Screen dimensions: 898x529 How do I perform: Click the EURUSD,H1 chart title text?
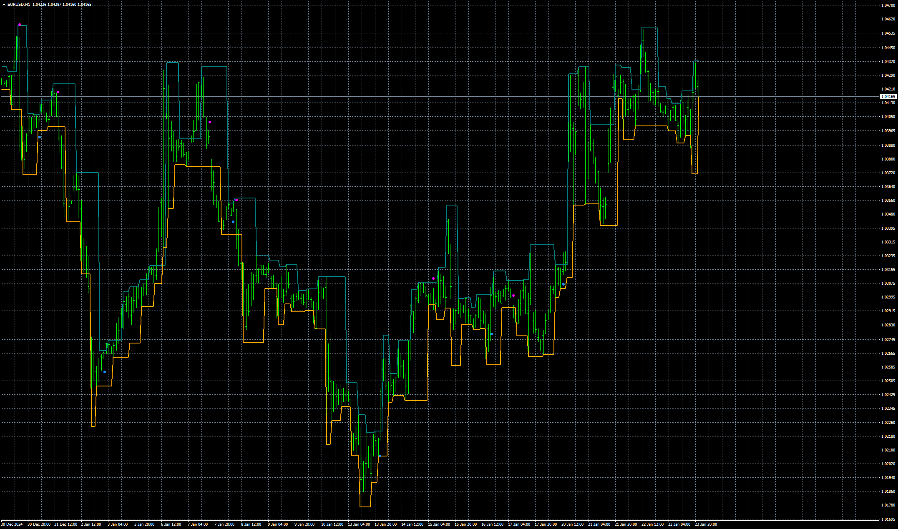19,5
